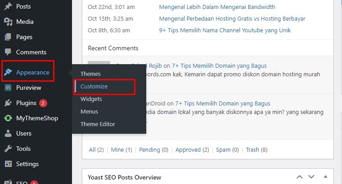
Task: Click the Plugins plug icon
Action: pos(8,103)
